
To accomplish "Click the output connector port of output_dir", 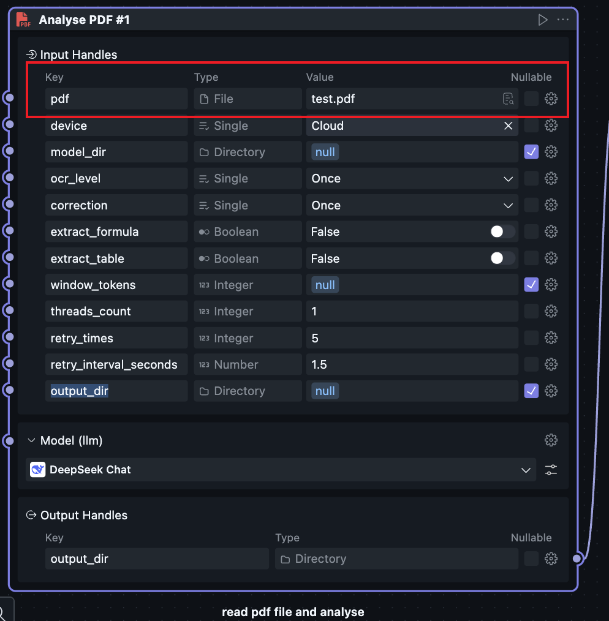I will 577,559.
